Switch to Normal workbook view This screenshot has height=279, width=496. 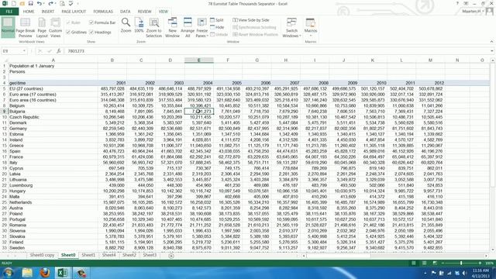8,28
